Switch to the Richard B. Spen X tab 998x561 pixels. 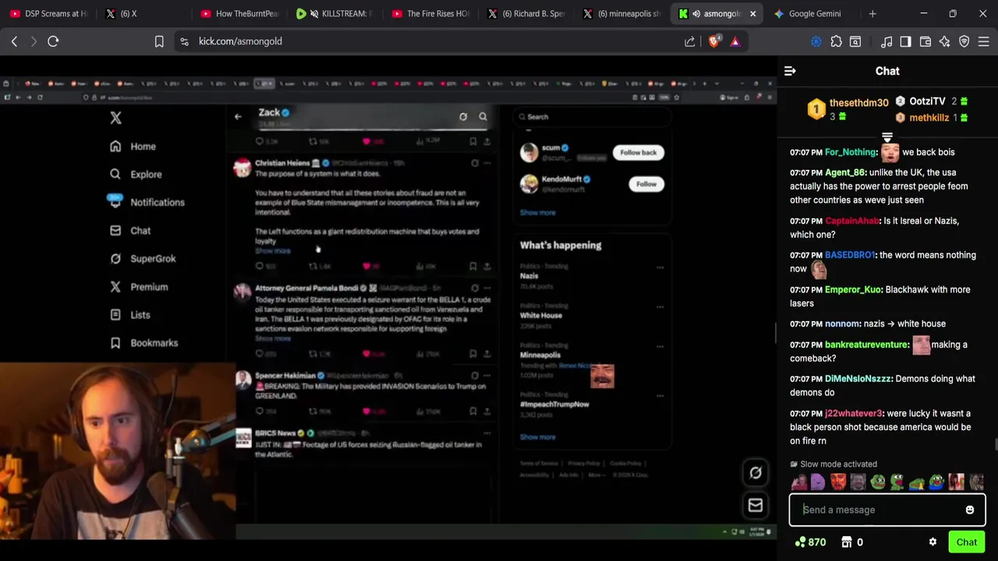(526, 13)
